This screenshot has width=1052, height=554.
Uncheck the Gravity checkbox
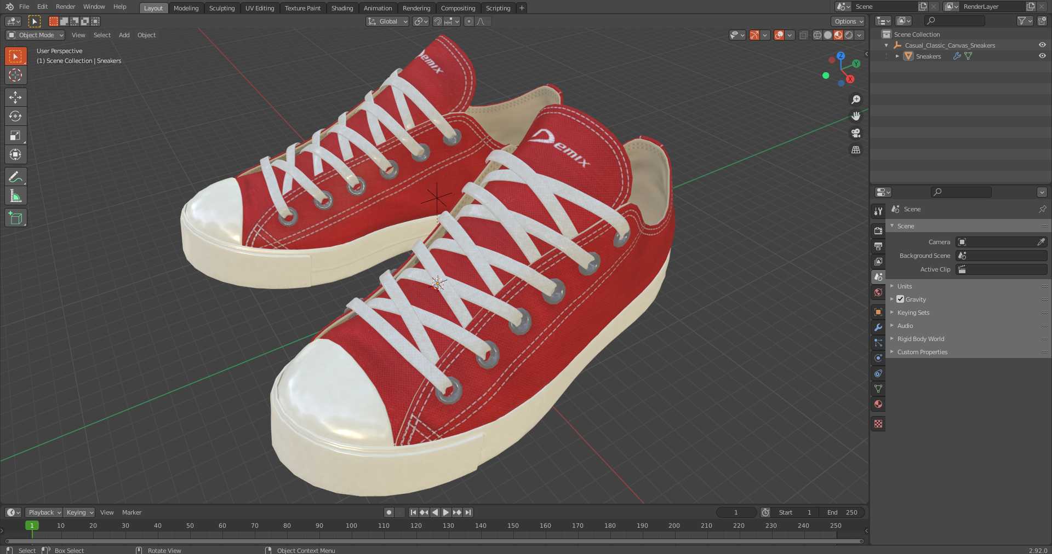pyautogui.click(x=900, y=299)
